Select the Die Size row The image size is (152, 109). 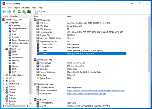click(x=81, y=75)
